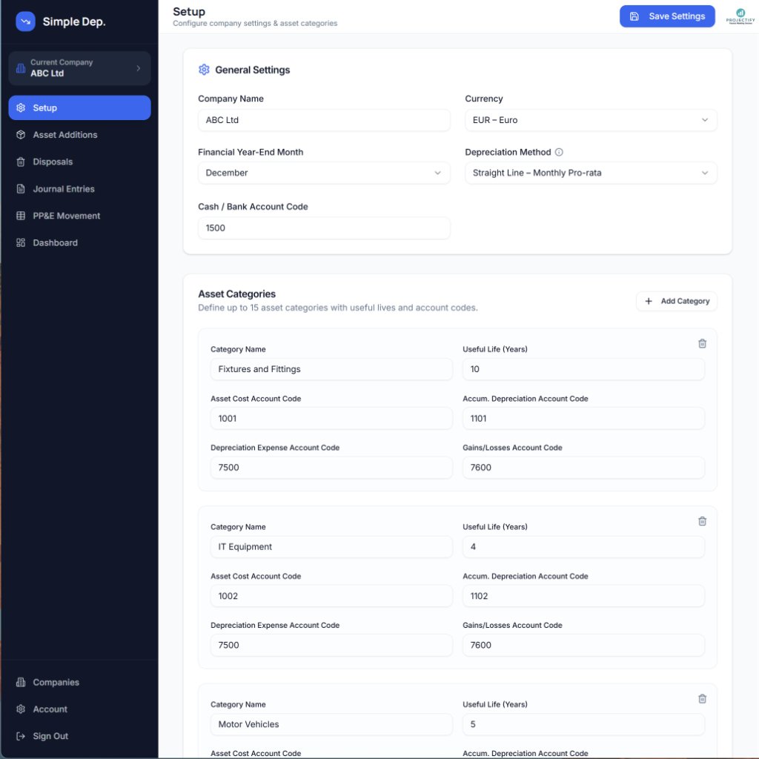
Task: Edit the useful life field showing 5
Action: pyautogui.click(x=583, y=725)
